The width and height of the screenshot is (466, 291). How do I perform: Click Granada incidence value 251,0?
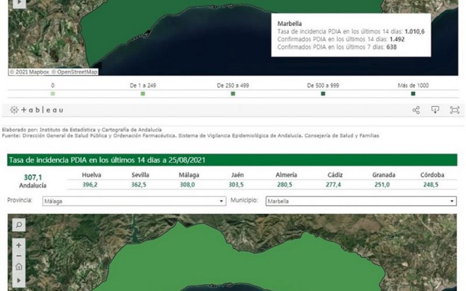click(382, 184)
